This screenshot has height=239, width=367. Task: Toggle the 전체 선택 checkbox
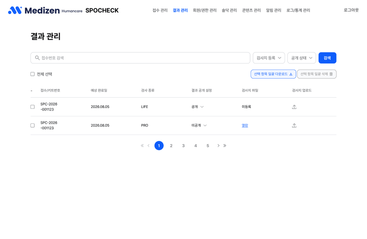click(32, 74)
